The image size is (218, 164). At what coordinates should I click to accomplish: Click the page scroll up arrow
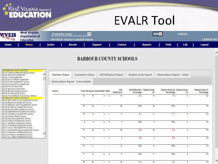coord(216,53)
